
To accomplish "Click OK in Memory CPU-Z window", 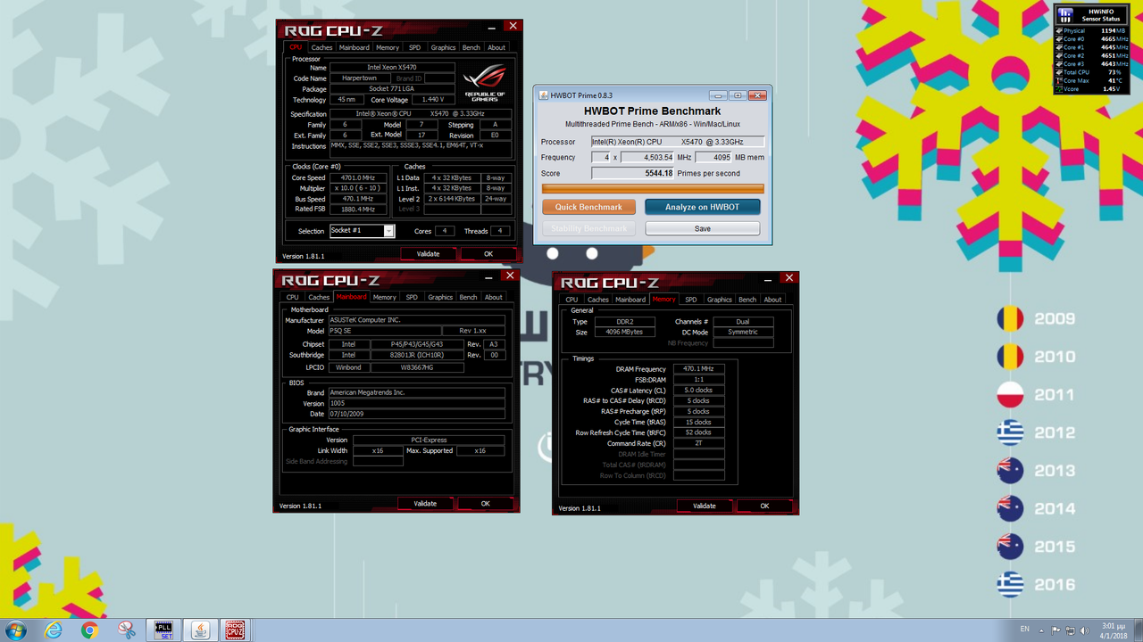I will pyautogui.click(x=765, y=506).
